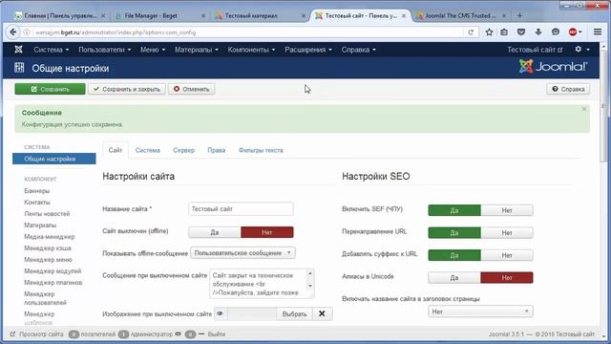The height and width of the screenshot is (344, 611).
Task: Set Перенаправление URL to Нет
Action: (507, 233)
